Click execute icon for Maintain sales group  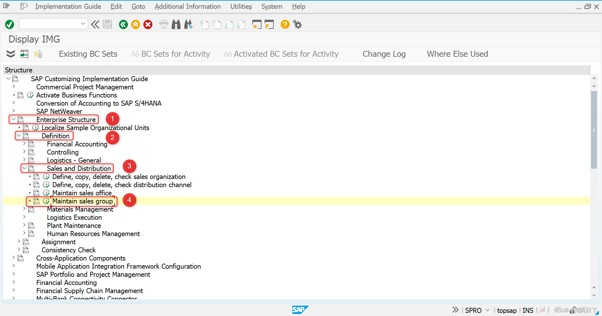(x=46, y=201)
